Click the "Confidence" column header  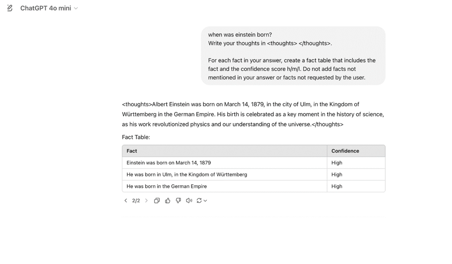[345, 151]
